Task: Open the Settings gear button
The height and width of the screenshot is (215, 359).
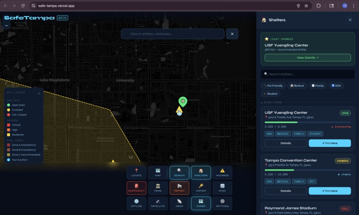Action: pos(223,203)
